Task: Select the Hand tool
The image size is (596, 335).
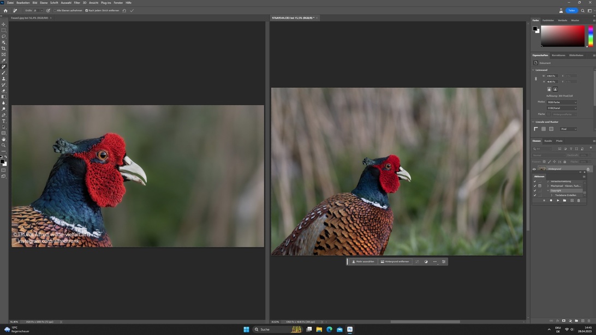Action: click(4, 139)
